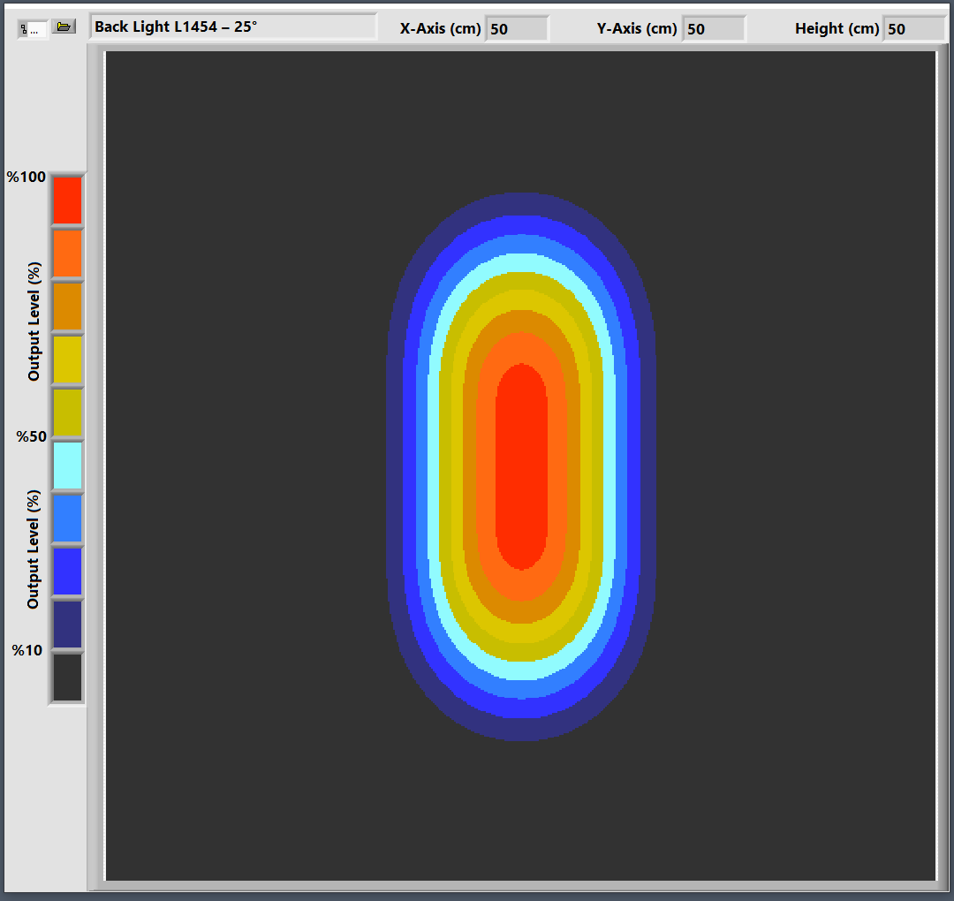Viewport: 954px width, 901px height.
Task: Click the open folder browse icon
Action: click(x=63, y=26)
